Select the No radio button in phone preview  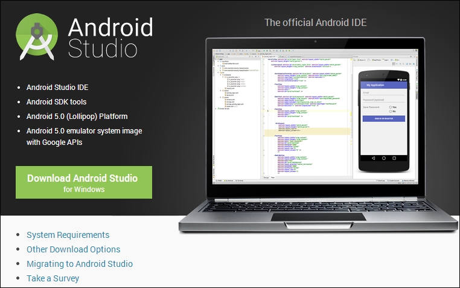[x=391, y=112]
